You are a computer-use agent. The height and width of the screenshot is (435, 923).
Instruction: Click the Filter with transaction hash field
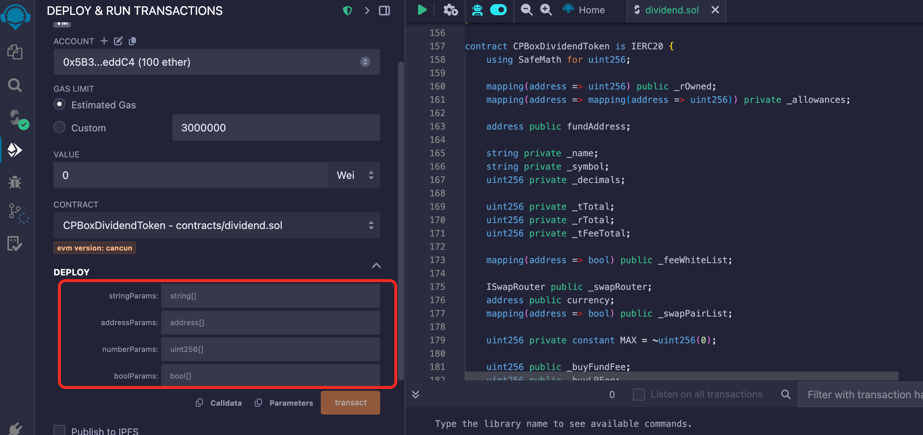pyautogui.click(x=861, y=394)
